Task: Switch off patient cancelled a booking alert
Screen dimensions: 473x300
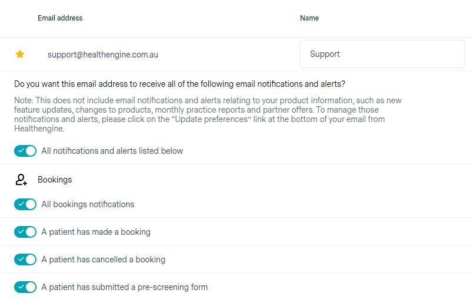Action: point(25,259)
